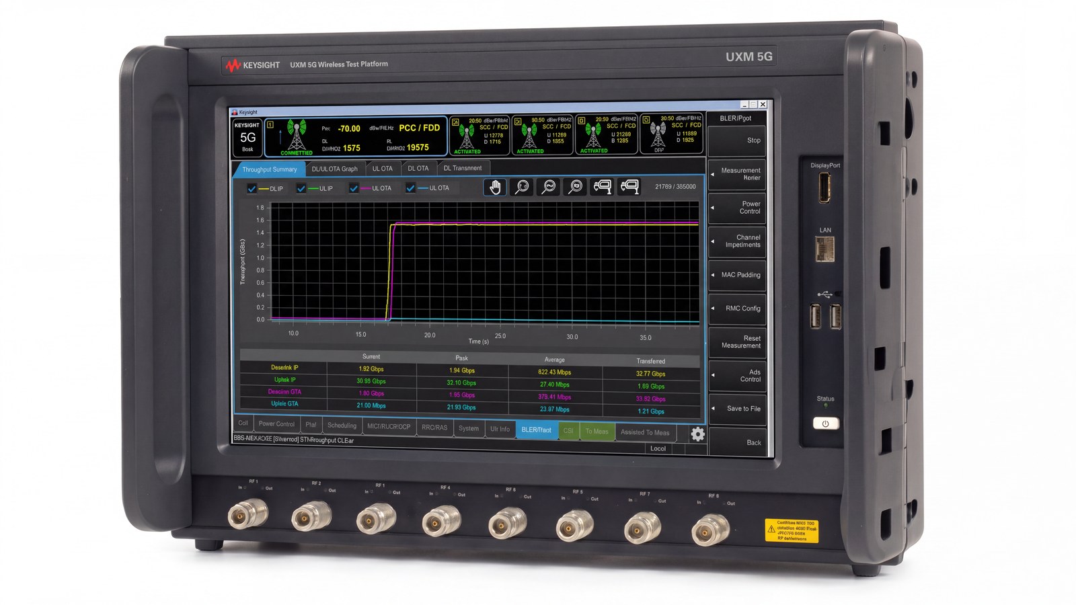Click the 21769 / 385000 counter text
1076x605 pixels.
675,187
